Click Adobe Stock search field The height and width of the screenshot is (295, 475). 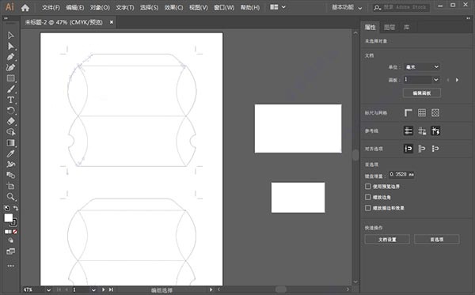pyautogui.click(x=401, y=8)
